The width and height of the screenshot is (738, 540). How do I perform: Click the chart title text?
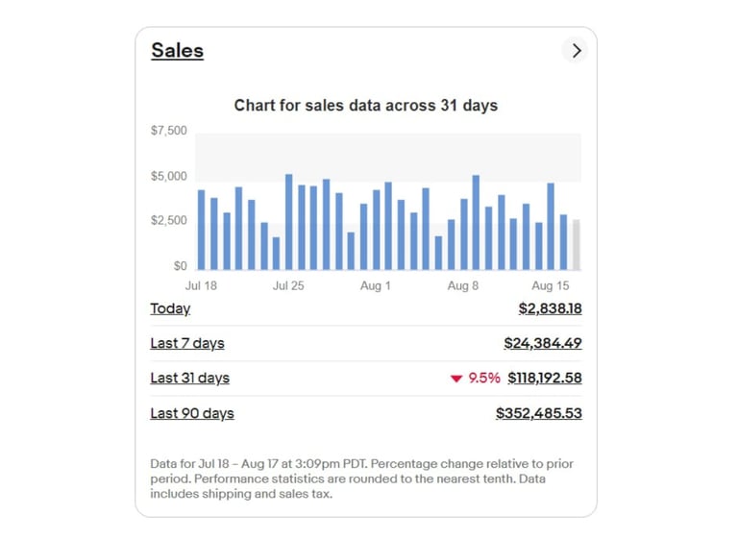[x=366, y=105]
